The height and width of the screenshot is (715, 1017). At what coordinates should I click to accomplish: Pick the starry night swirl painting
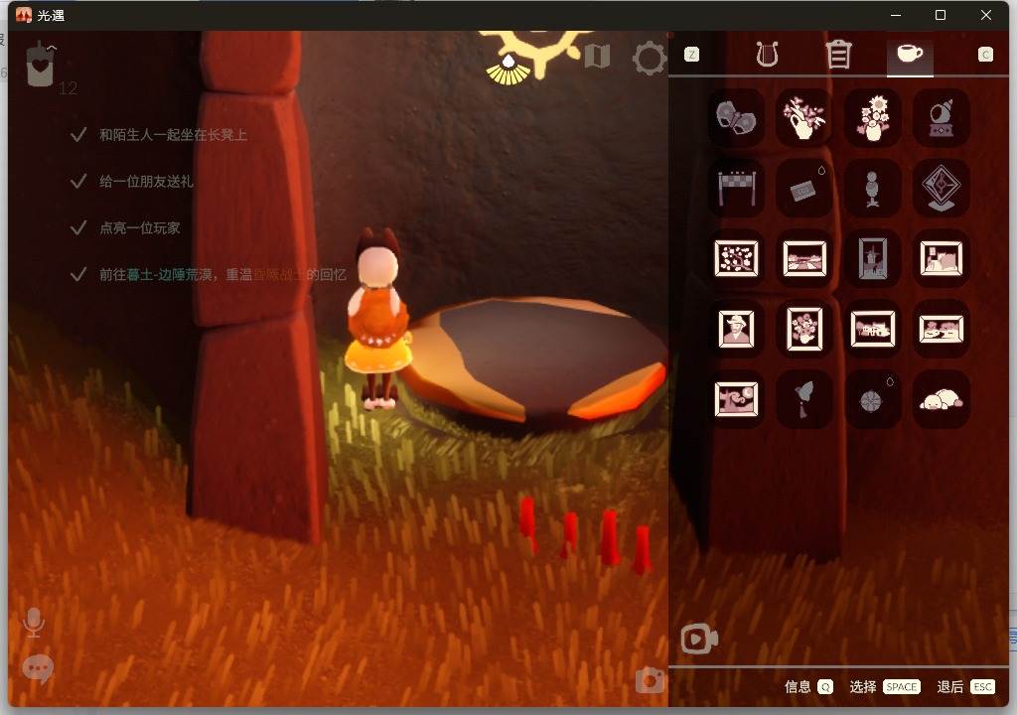736,398
